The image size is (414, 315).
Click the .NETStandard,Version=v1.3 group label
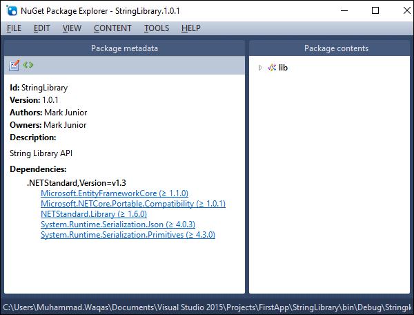(77, 183)
